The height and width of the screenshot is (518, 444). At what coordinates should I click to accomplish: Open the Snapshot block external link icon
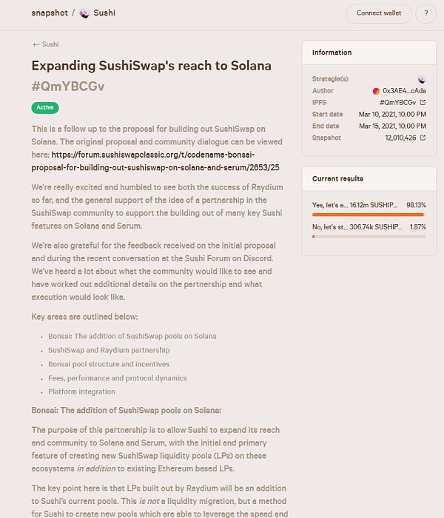(x=423, y=138)
